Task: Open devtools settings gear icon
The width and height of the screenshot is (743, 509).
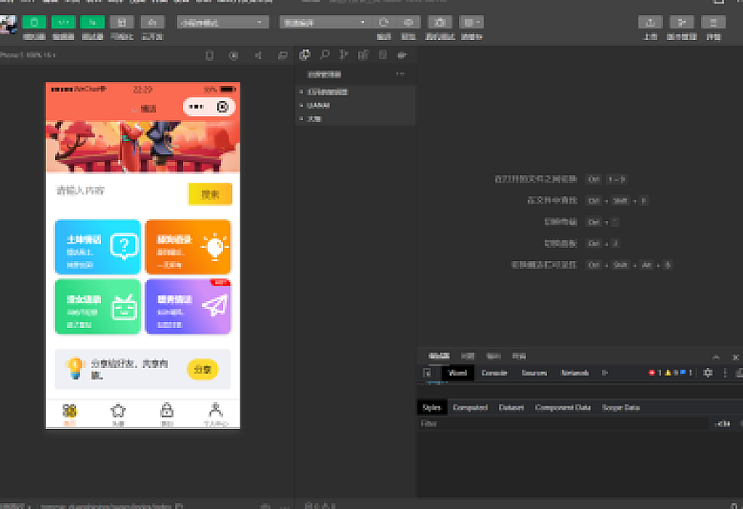Action: (x=707, y=373)
